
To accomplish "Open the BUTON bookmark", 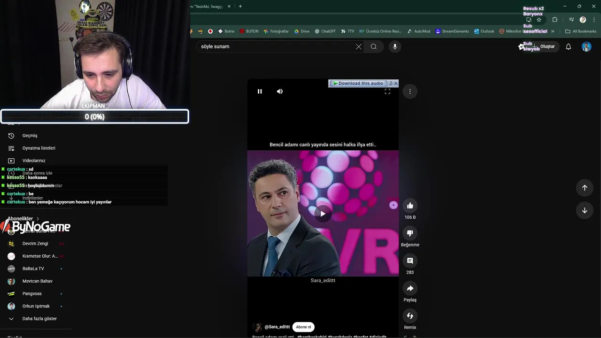I will (249, 31).
